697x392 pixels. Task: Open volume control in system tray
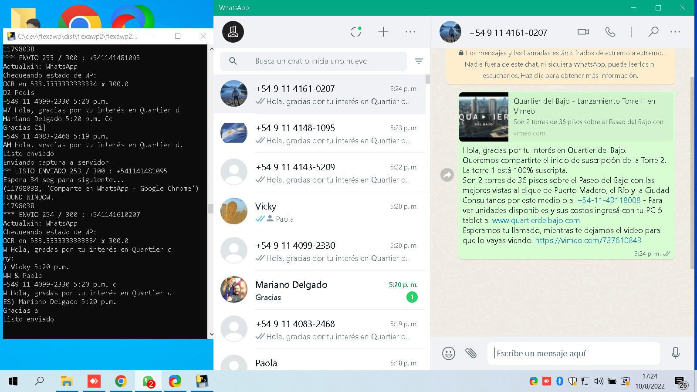pos(599,382)
